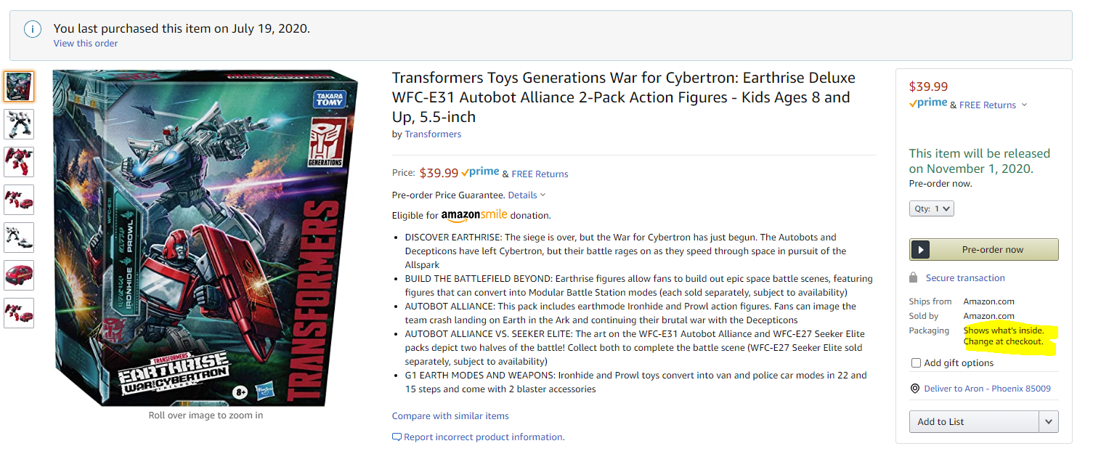Select the red Ironhide robot-only thumbnail
This screenshot has width=1093, height=454.
19,162
